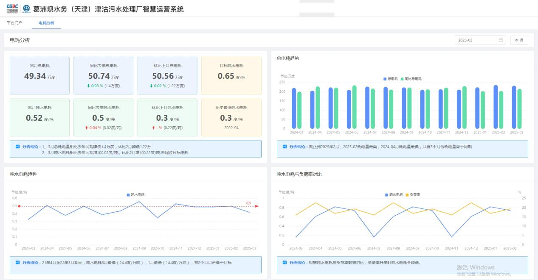Image resolution: width=538 pixels, height=280 pixels.
Task: Click the blue 2025-02 bar in 总电耗趋势
Action: pos(496,107)
